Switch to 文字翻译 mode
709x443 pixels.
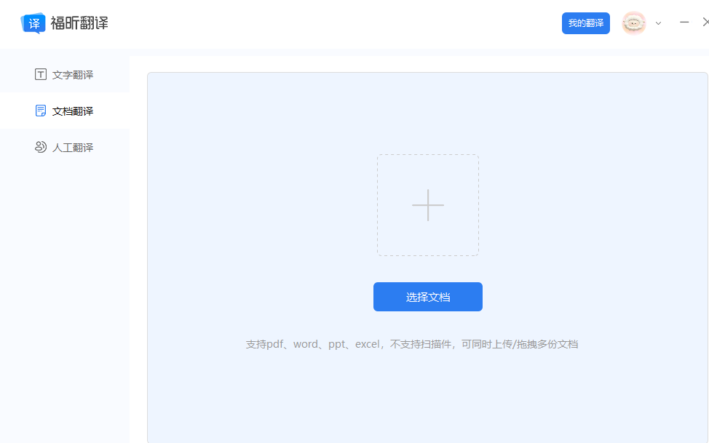[73, 74]
